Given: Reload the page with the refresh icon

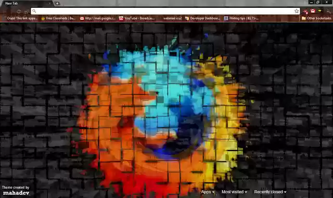Looking at the screenshot, I should pos(19,11).
